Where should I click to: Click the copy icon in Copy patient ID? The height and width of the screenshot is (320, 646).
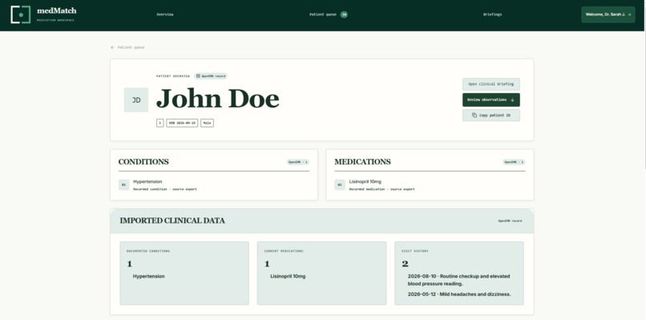pyautogui.click(x=474, y=115)
